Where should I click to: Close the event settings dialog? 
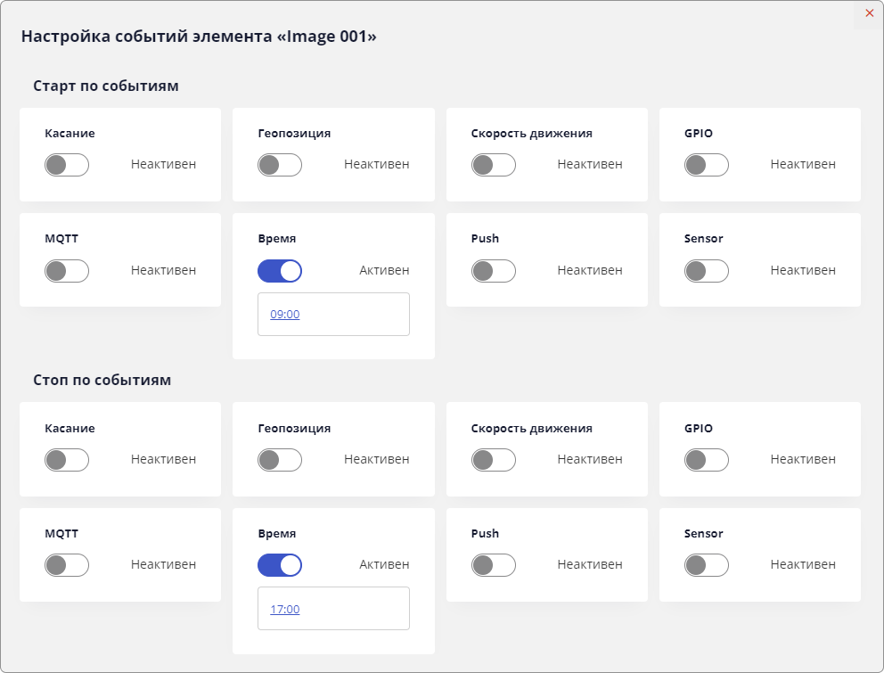[x=869, y=13]
